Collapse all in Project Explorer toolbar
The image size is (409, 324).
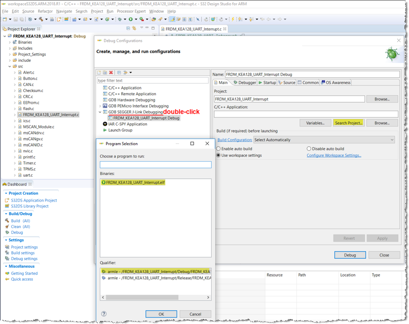128,28
